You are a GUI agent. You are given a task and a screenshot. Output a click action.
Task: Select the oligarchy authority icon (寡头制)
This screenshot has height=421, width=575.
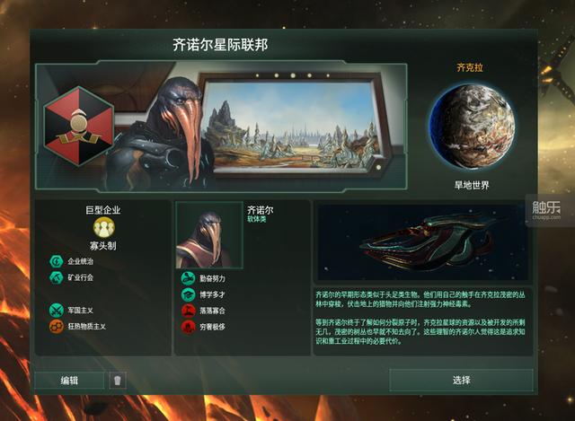coord(104,227)
